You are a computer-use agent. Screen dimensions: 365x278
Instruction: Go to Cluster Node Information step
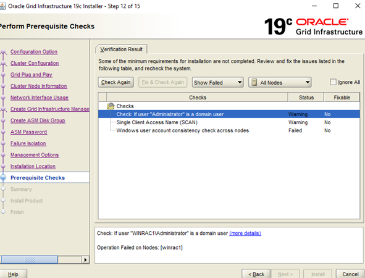coord(39,86)
